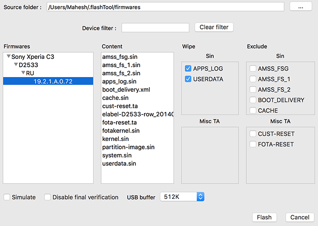Toggle Disable final verification checkbox
Screen dimensions: 318x226
pyautogui.click(x=48, y=197)
